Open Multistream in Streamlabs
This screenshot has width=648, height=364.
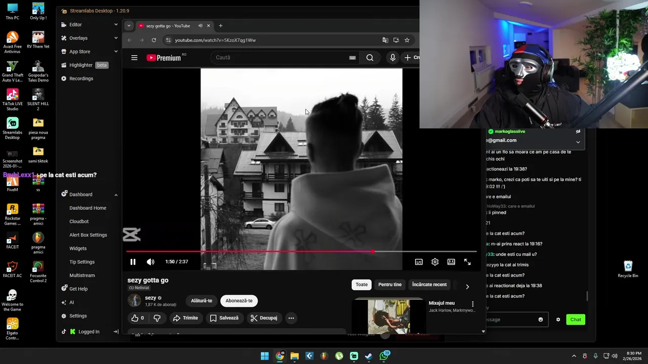82,276
